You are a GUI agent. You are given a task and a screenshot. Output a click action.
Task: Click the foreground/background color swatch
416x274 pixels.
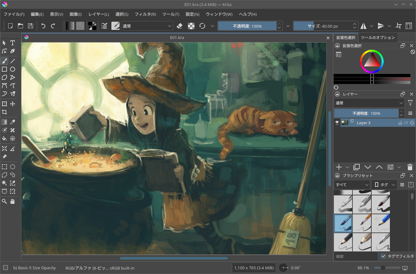point(92,26)
